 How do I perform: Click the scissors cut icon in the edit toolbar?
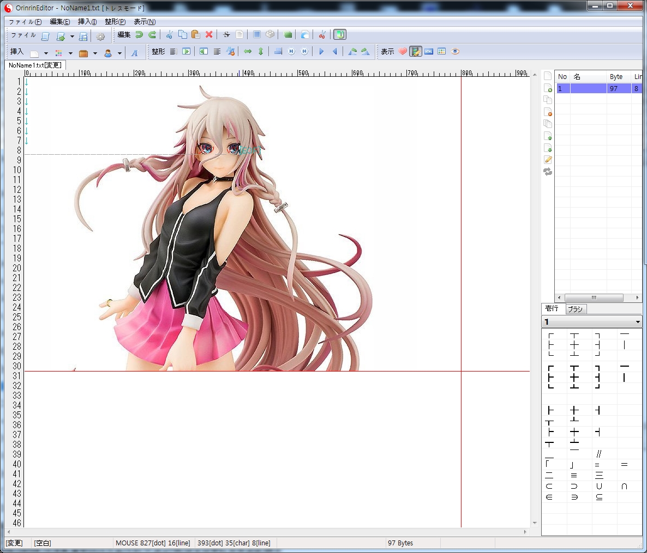pos(169,35)
